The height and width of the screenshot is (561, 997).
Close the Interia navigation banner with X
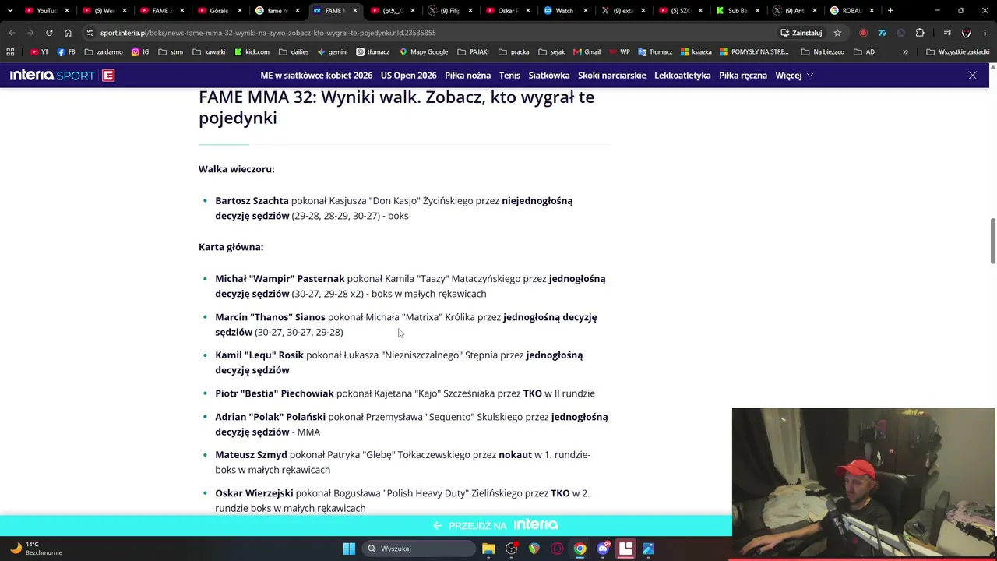click(972, 76)
